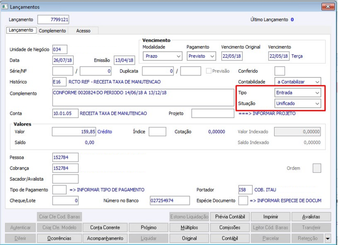
Task: Switch to the Acesso tab
Action: click(83, 31)
